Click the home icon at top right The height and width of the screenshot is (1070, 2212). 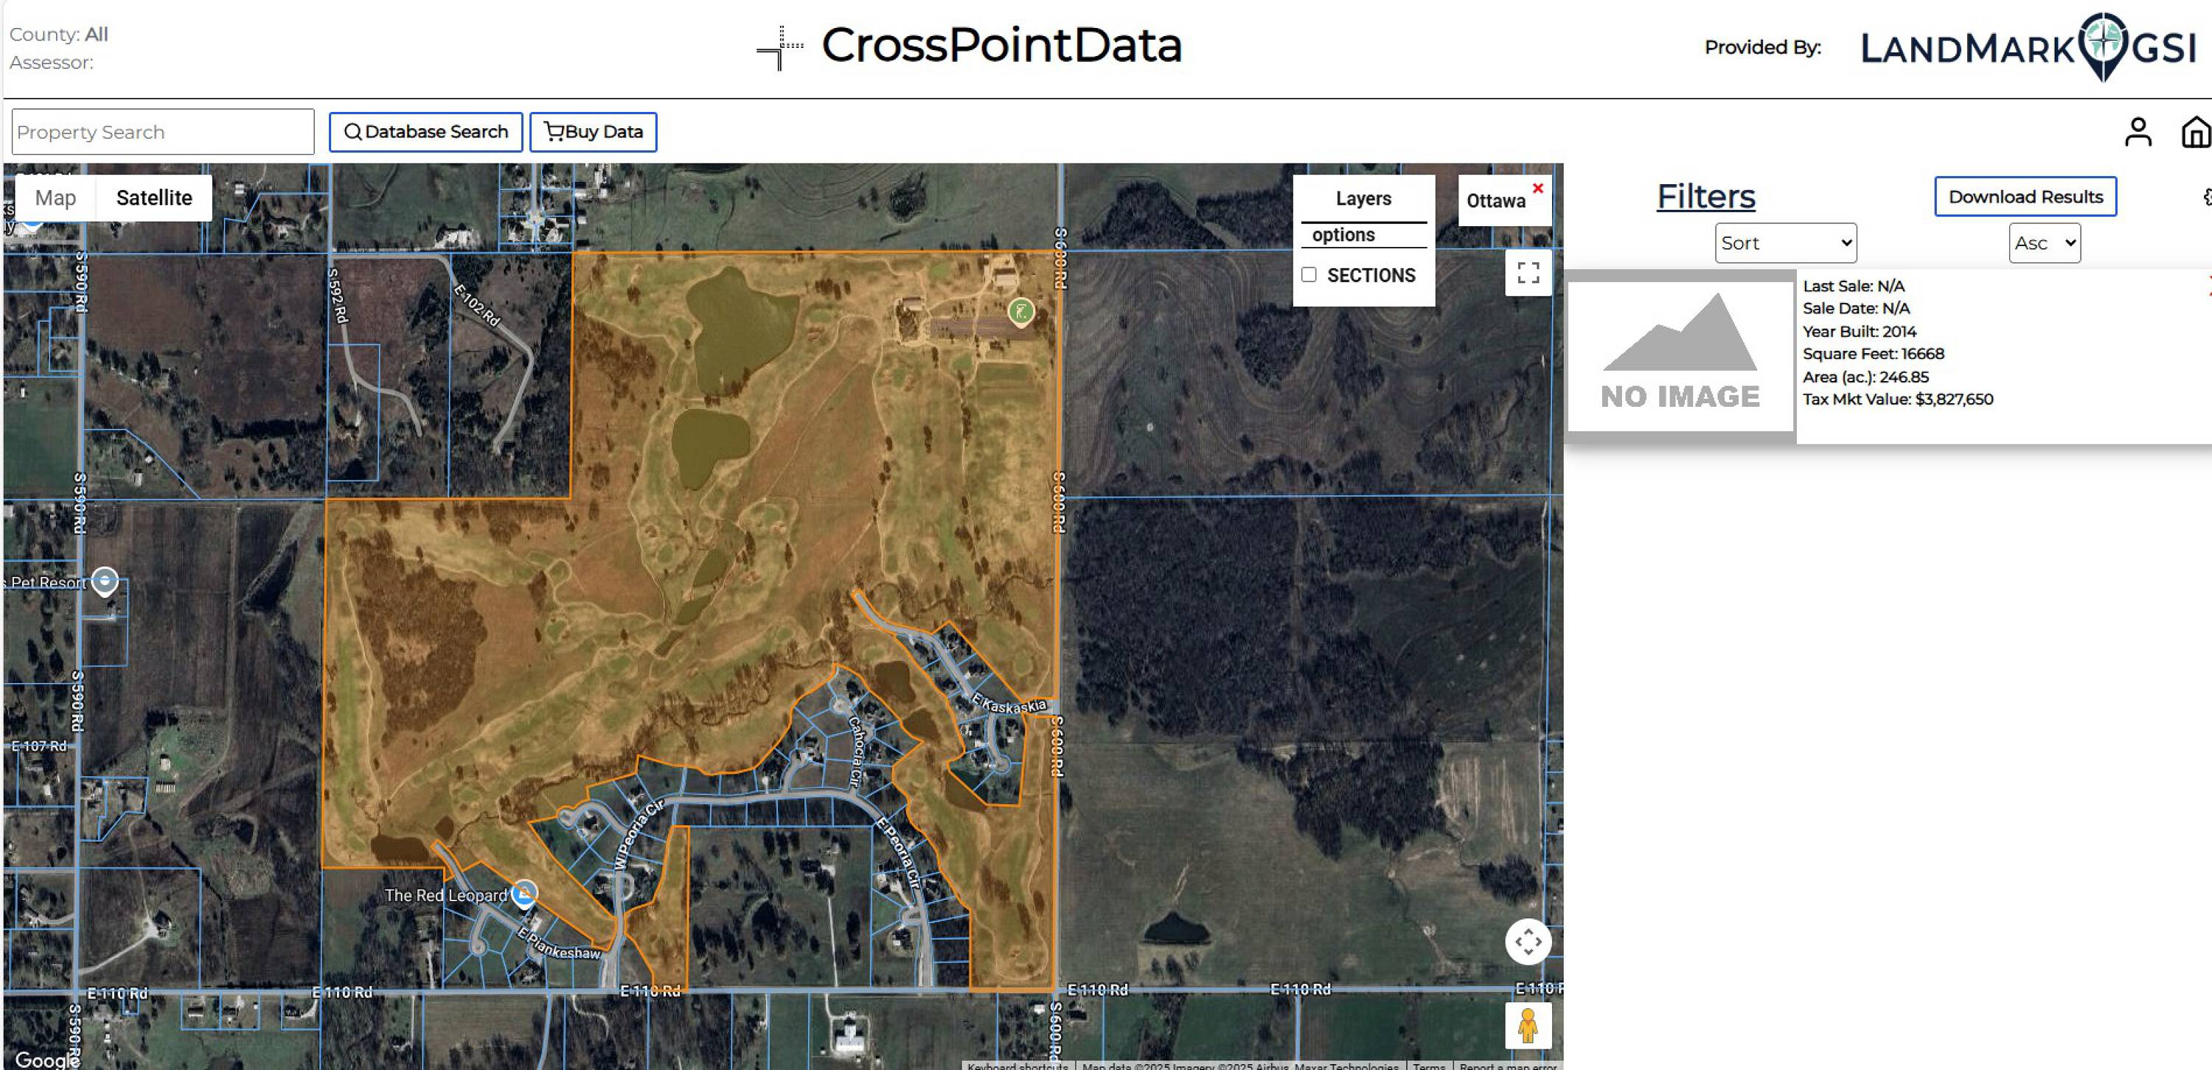coord(2195,132)
